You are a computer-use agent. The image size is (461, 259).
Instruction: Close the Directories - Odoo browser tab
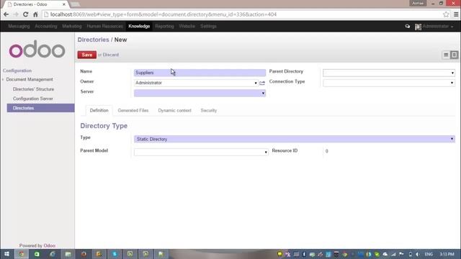coord(64,4)
